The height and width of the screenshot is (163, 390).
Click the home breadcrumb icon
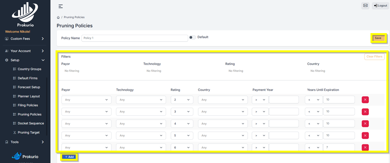click(58, 17)
